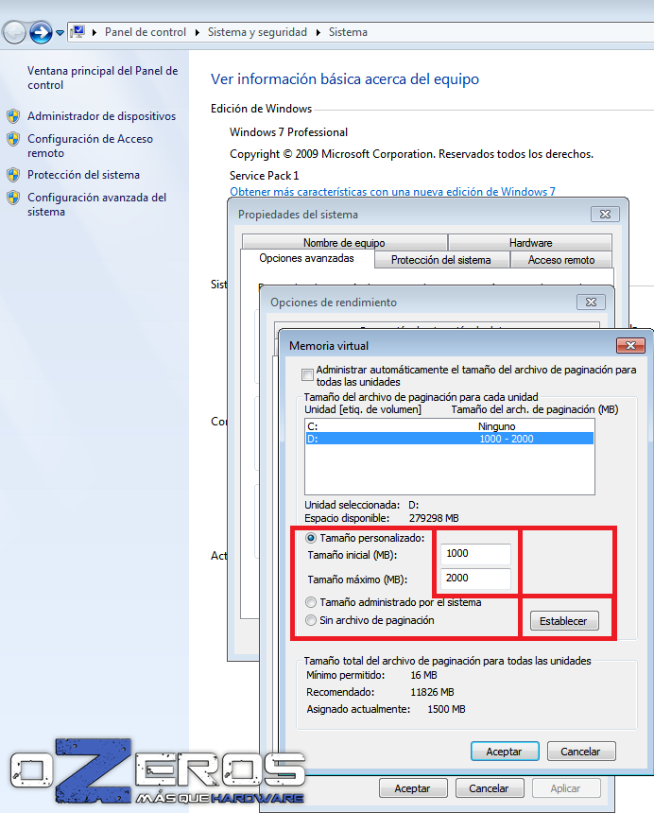Viewport: 654px width, 813px height.
Task: Click the Tamaño inicial (MB) field
Action: coord(475,554)
